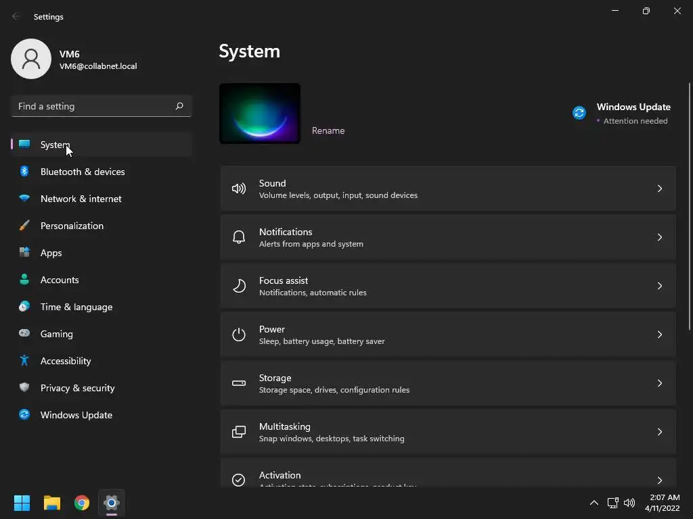Show hidden system tray icons
This screenshot has width=693, height=519.
click(x=594, y=503)
